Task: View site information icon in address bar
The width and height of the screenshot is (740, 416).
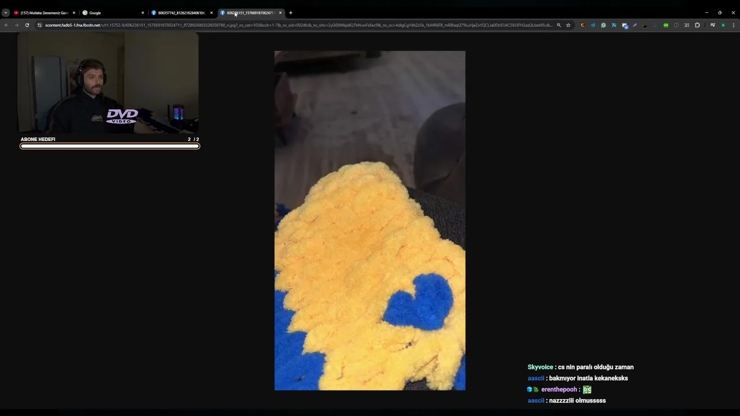Action: click(x=39, y=25)
